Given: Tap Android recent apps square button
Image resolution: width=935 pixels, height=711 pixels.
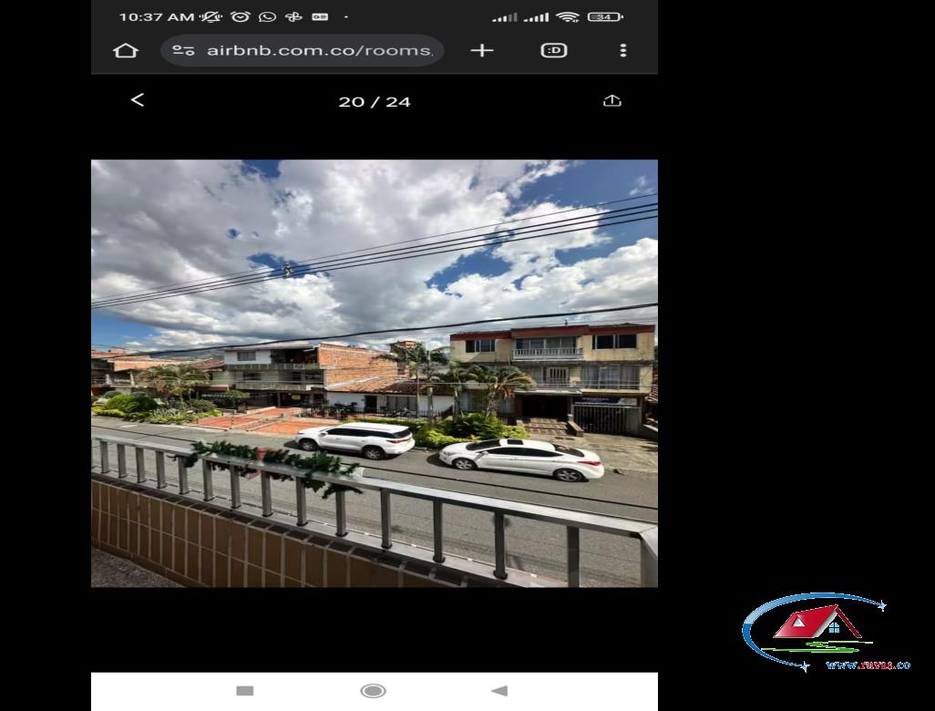Looking at the screenshot, I should (245, 691).
